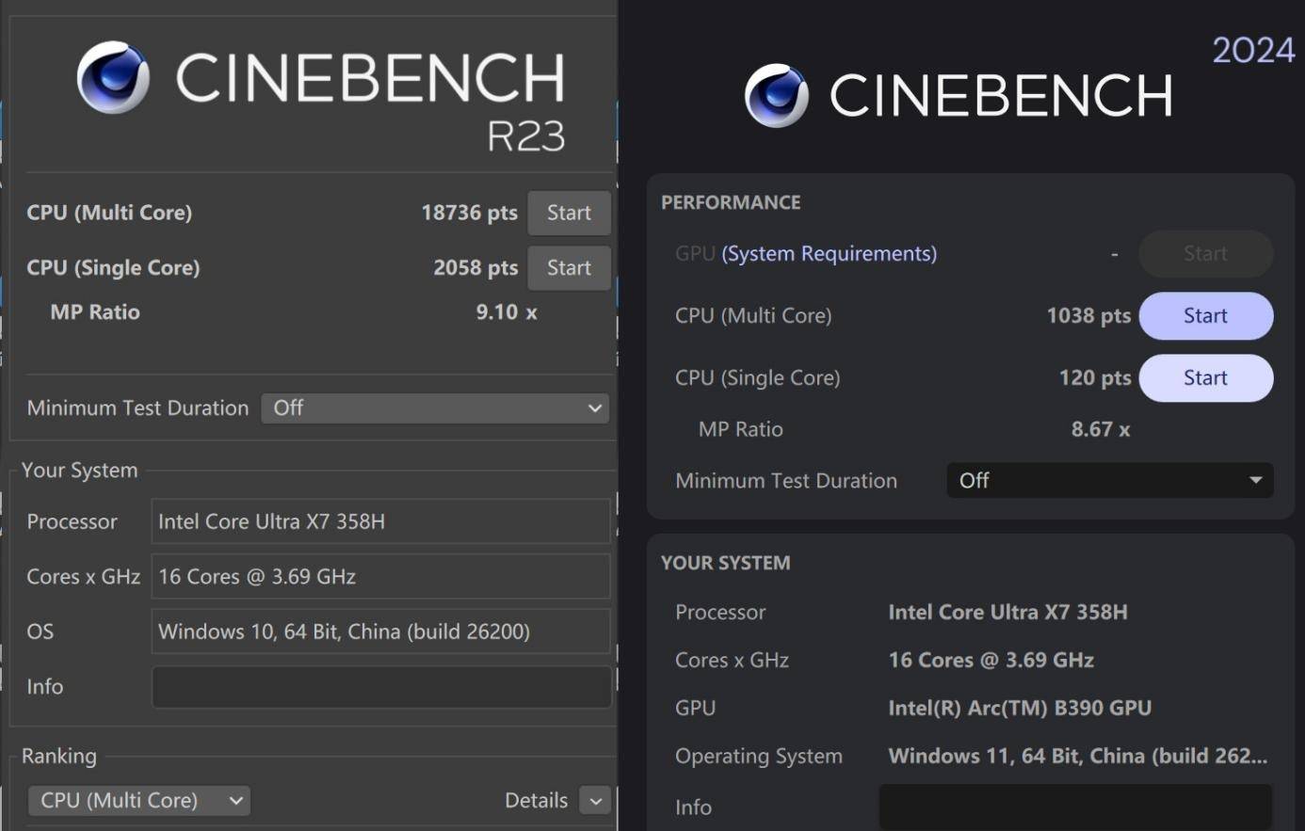Viewport: 1305px width, 831px height.
Task: Click the R23 OS field showing Windows 10
Action: (x=381, y=631)
